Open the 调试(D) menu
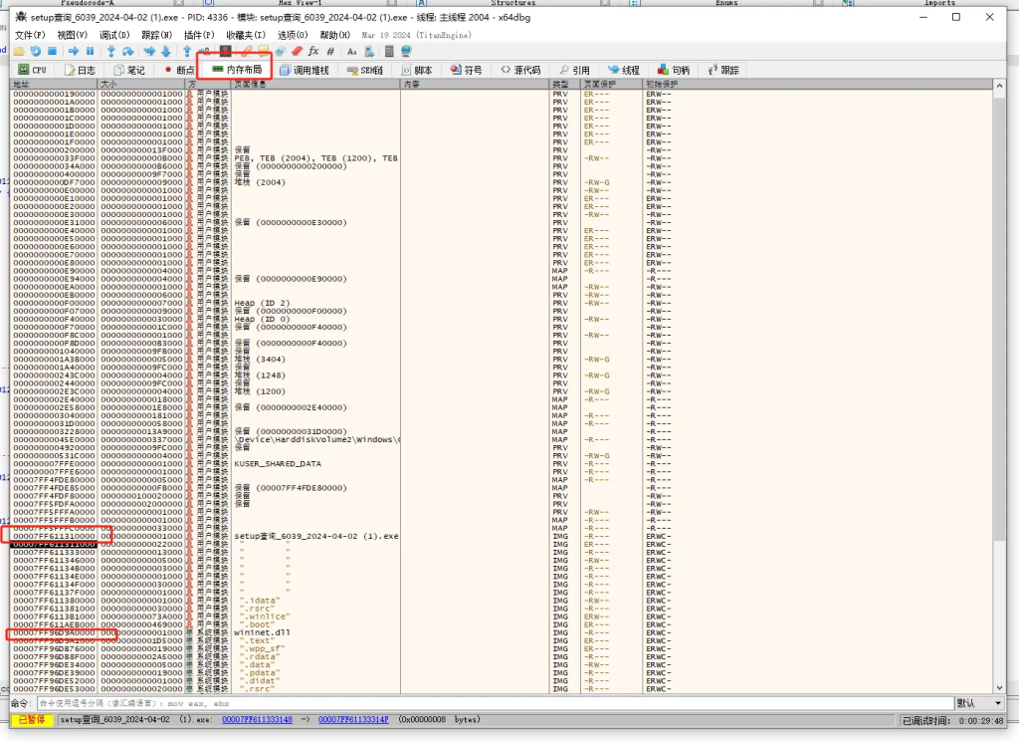 (x=114, y=35)
